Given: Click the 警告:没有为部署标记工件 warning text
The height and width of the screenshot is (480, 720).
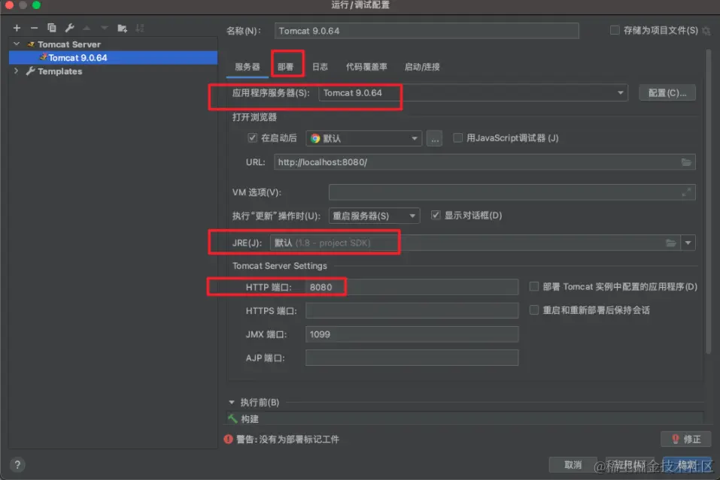Looking at the screenshot, I should (287, 439).
